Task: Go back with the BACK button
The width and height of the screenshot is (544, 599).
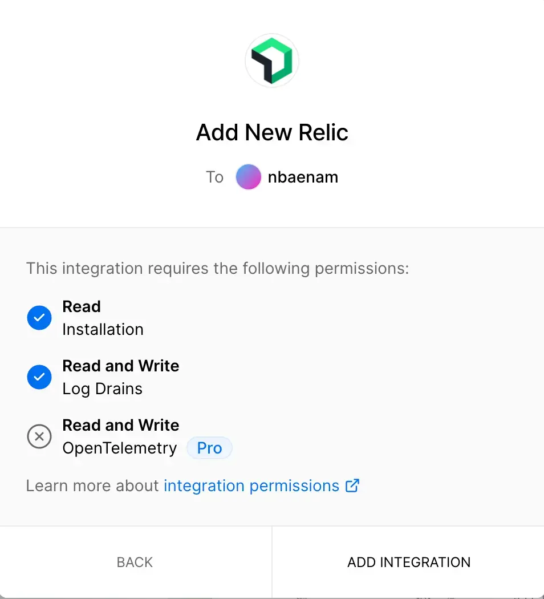Action: click(x=135, y=562)
